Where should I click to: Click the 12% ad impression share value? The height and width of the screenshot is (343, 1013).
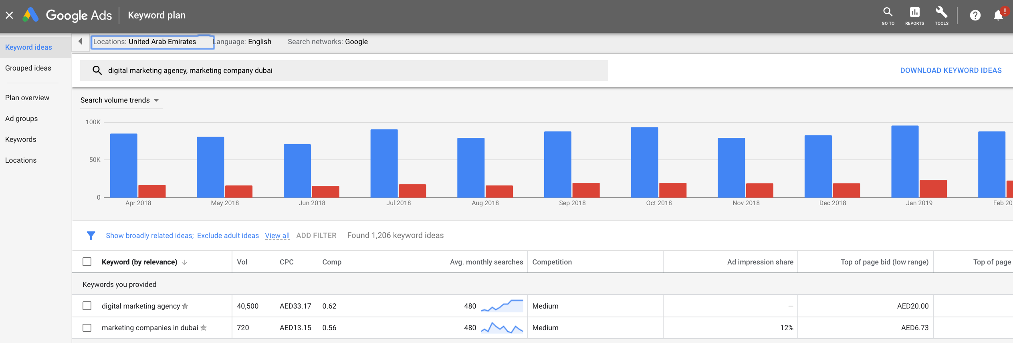[787, 328]
